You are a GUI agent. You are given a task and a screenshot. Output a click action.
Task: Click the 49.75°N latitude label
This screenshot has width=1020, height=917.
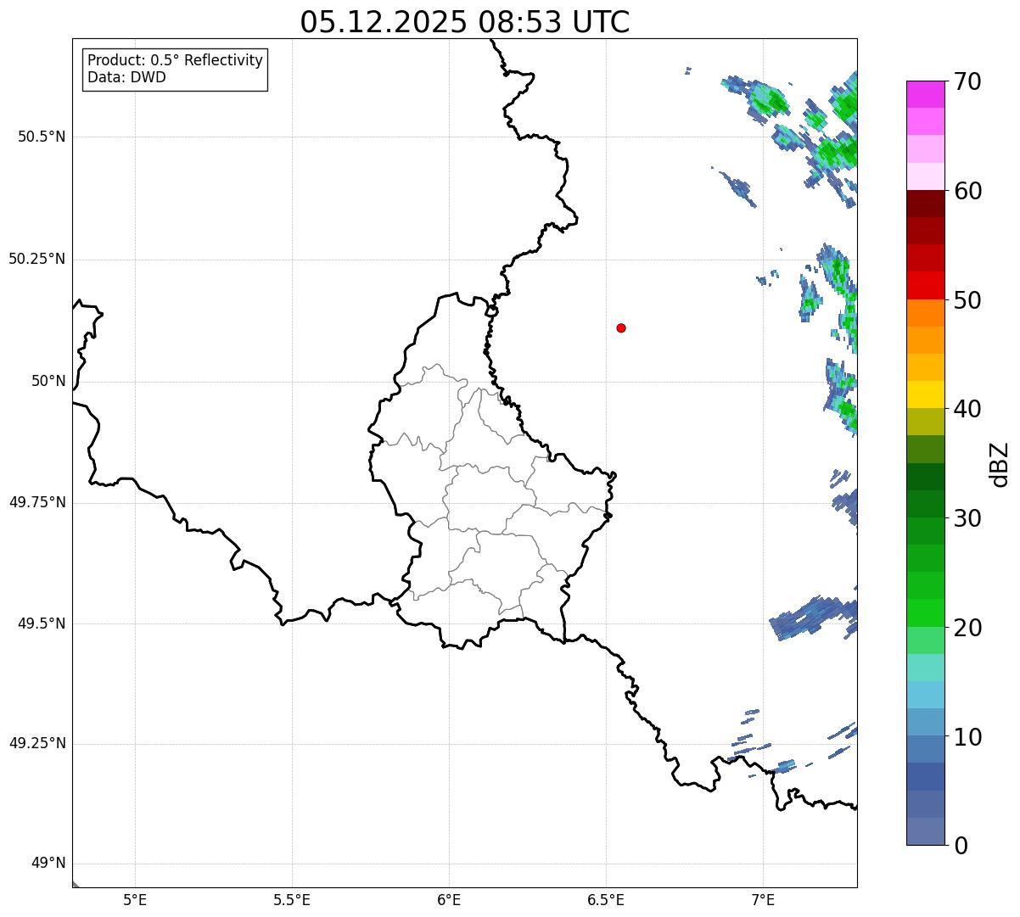pyautogui.click(x=37, y=502)
